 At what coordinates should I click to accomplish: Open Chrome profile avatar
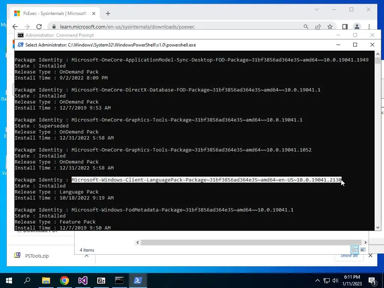357,27
